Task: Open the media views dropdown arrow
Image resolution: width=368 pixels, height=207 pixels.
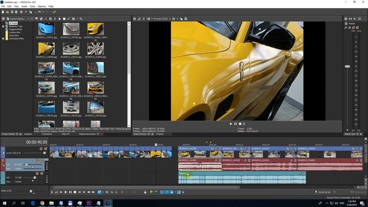Action: point(76,19)
